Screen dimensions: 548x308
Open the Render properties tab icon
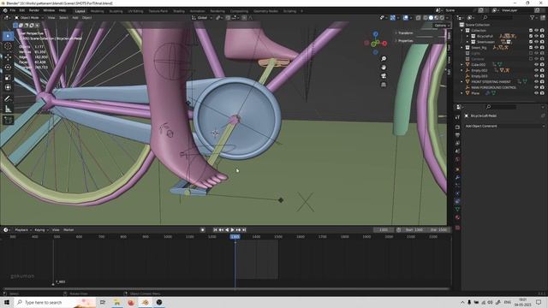click(x=457, y=127)
